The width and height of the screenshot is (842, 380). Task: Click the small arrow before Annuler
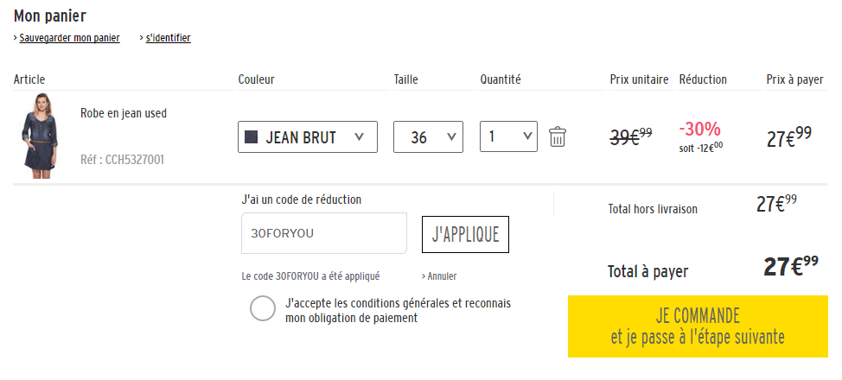point(424,276)
